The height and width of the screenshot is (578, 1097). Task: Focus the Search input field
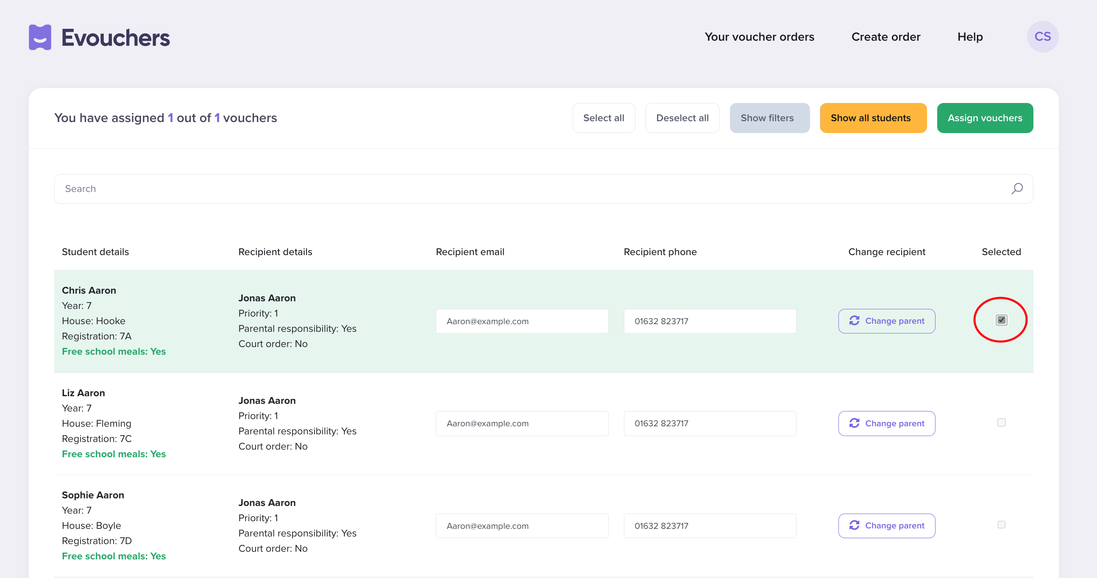(543, 189)
